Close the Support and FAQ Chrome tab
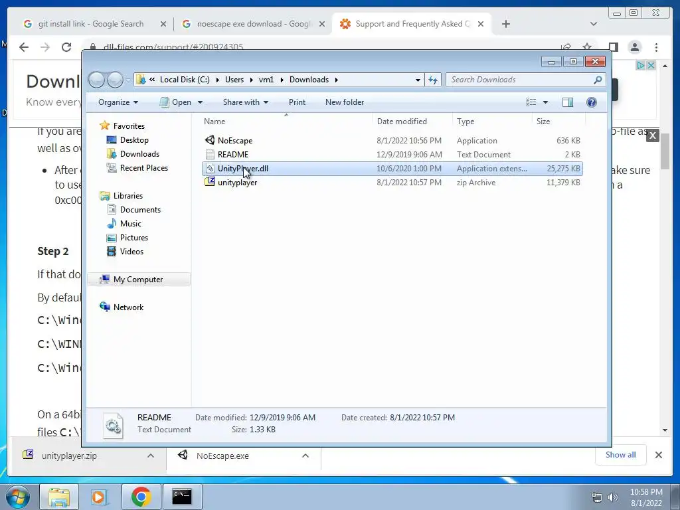Viewport: 680px width, 510px height. click(481, 24)
